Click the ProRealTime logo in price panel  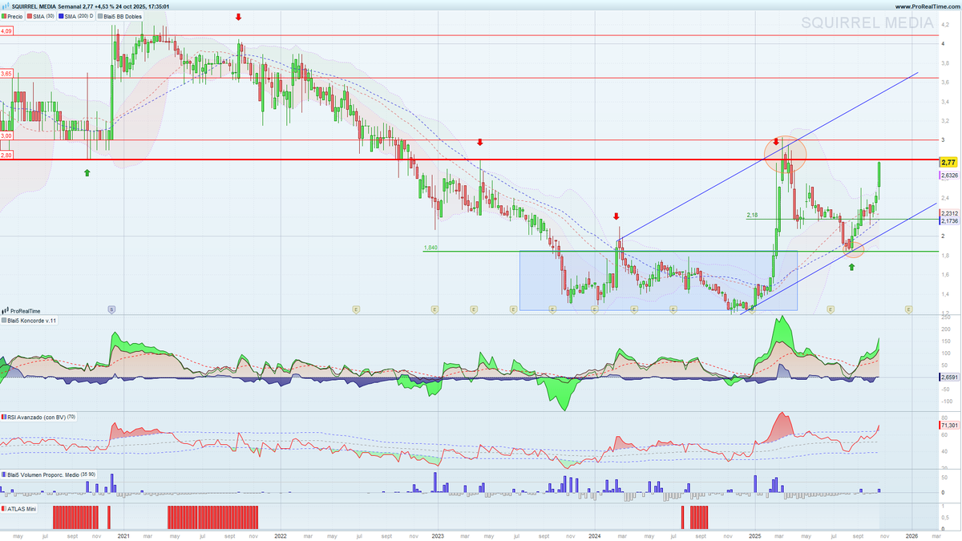tap(22, 310)
